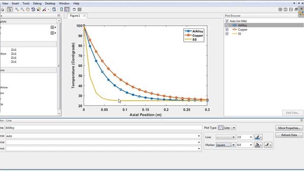Open the Line style dropdown
The image size is (304, 171).
(226, 137)
